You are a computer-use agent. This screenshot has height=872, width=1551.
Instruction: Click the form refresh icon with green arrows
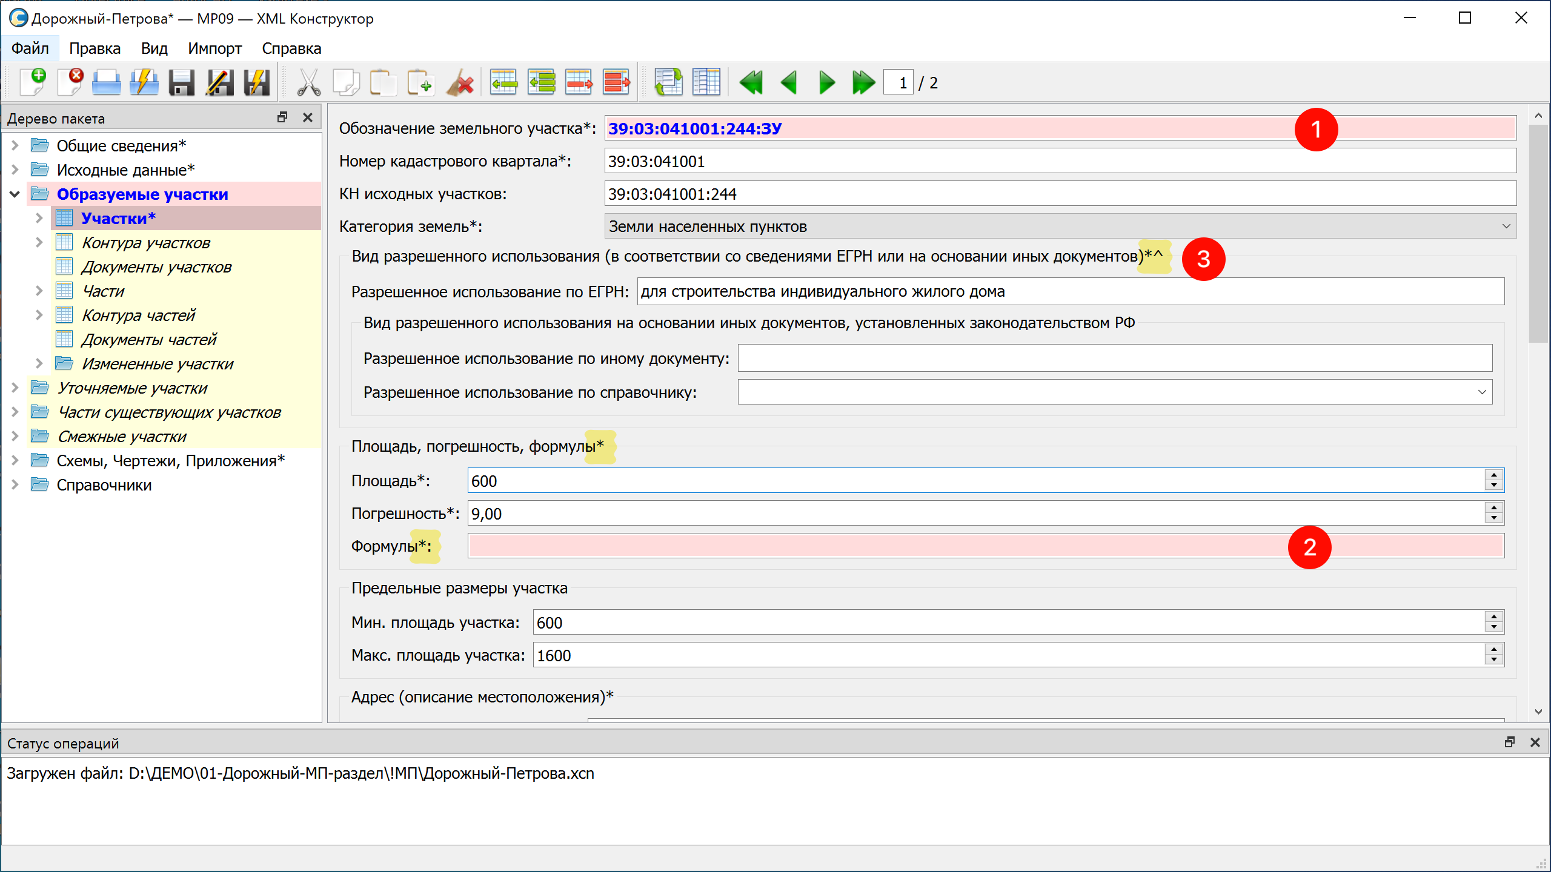coord(668,82)
